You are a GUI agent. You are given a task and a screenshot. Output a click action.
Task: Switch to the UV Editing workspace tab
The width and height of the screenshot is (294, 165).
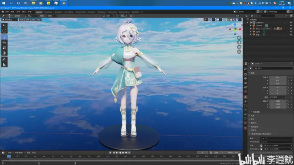pos(69,12)
